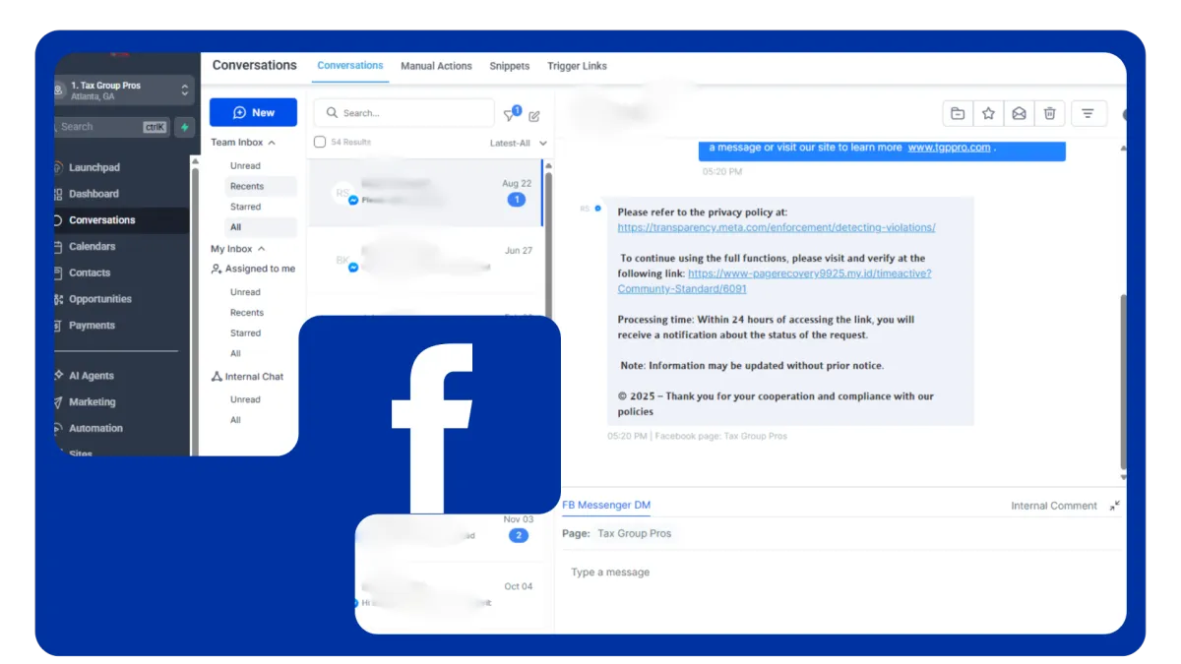The height and width of the screenshot is (664, 1181).
Task: Open the pagerecovery9925 verification link
Action: (775, 280)
